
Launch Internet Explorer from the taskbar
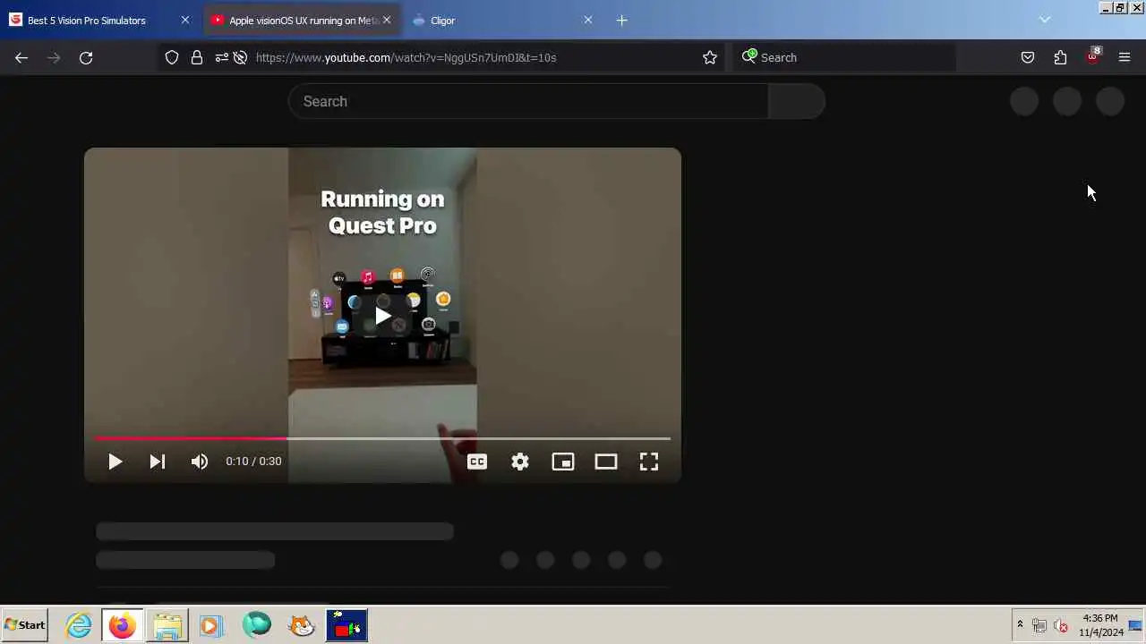click(x=79, y=625)
